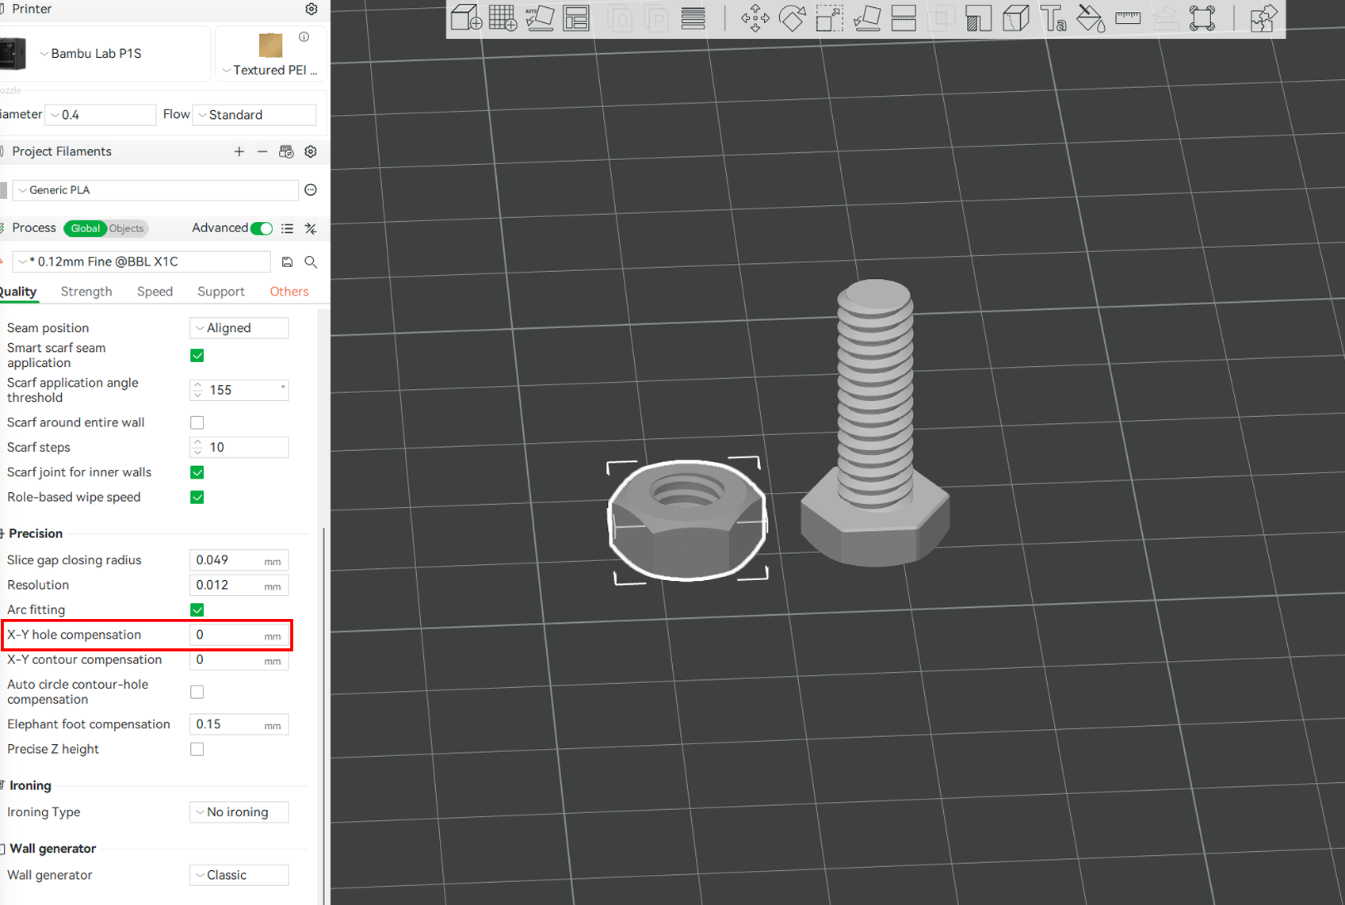Select the Scale tool

click(829, 17)
